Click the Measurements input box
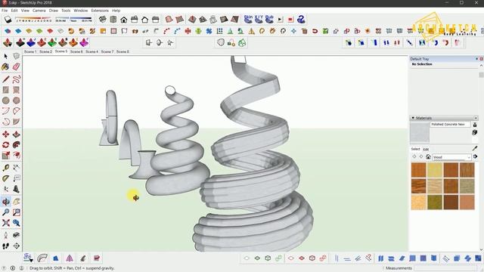Screen dimensions: 484x272 pos(445,268)
